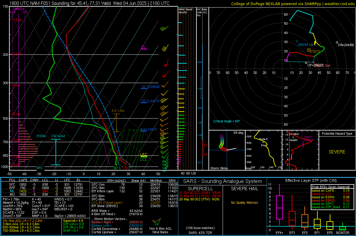Click the UP=256/27 label on hodograph
Viewport: 356px width, 236px height.
tap(315, 65)
